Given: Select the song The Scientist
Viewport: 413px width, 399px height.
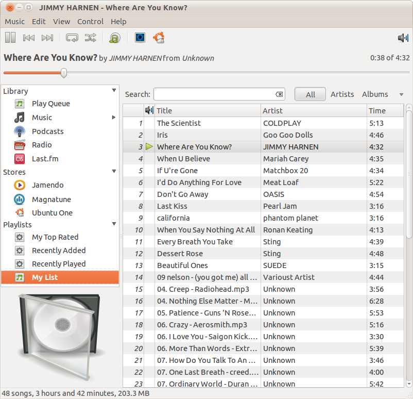Looking at the screenshot, I should pos(179,123).
